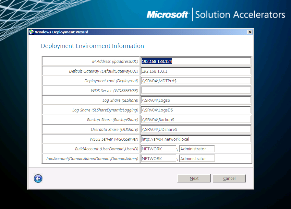Select the BuildAccount domain field
The image size is (291, 209).
tap(158, 149)
